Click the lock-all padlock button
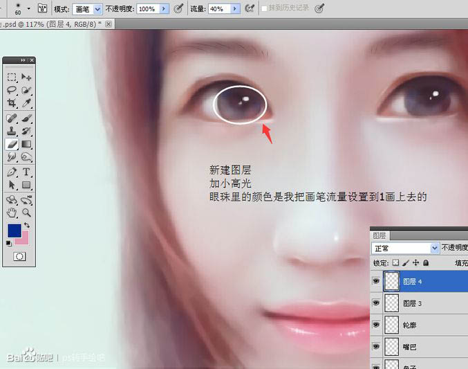This screenshot has height=369, width=468. [x=426, y=263]
